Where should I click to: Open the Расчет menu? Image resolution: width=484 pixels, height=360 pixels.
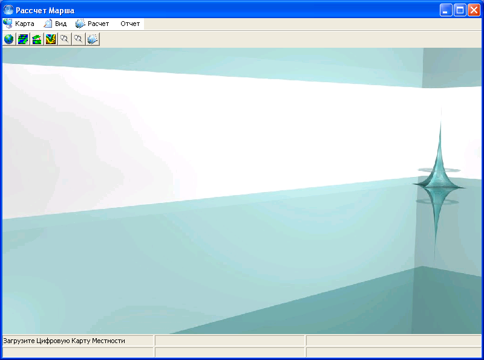(x=93, y=24)
